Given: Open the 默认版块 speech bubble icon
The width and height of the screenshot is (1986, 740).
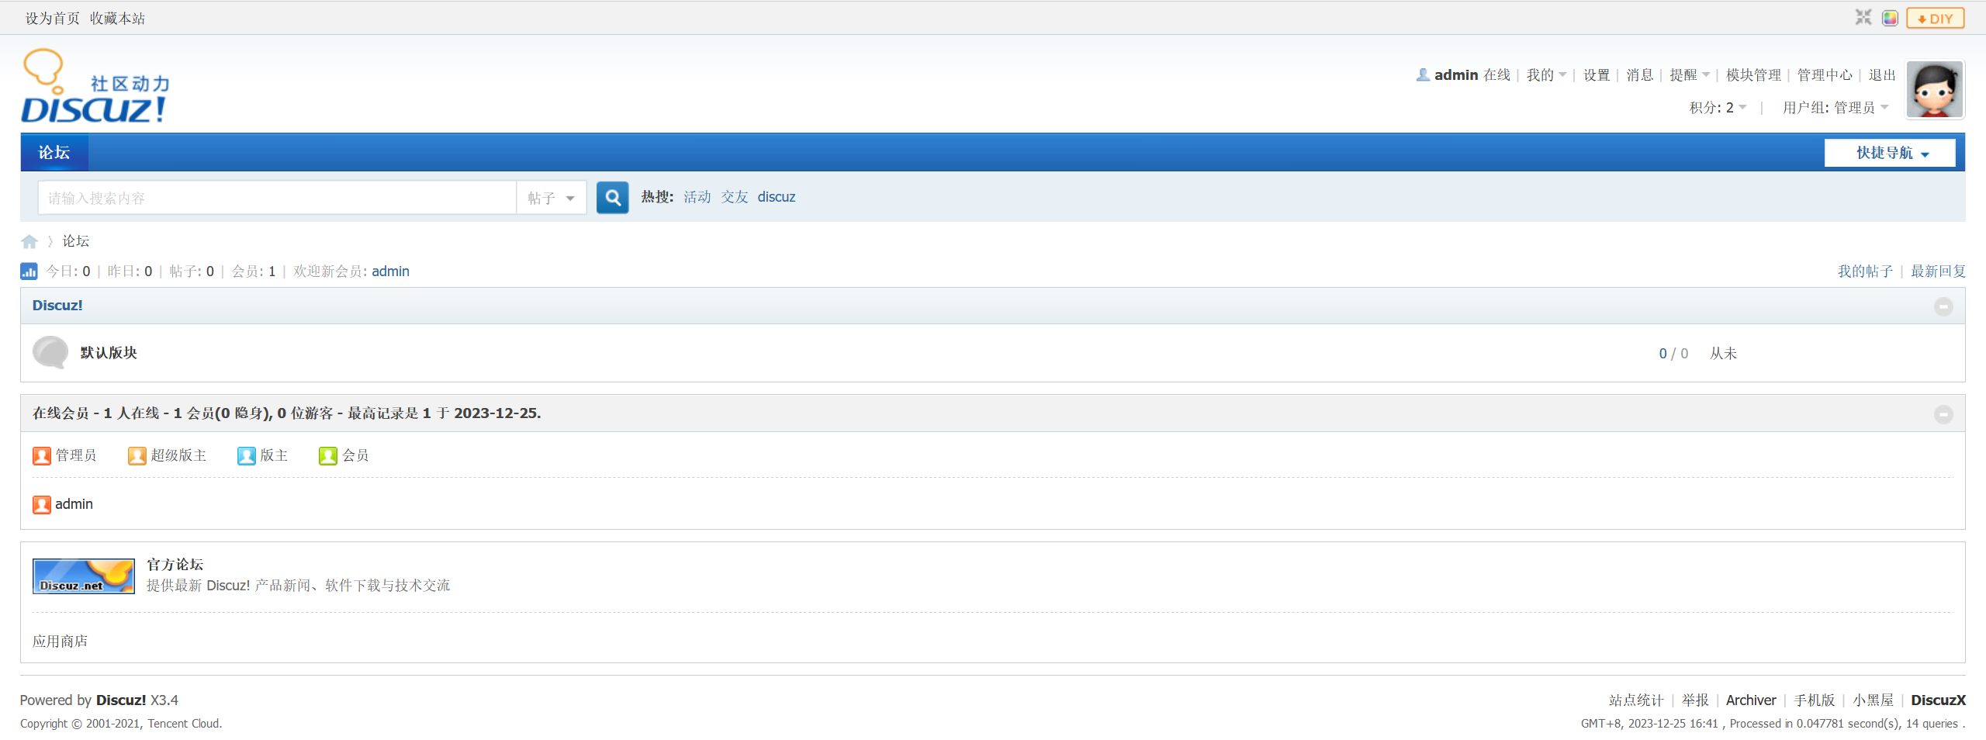Looking at the screenshot, I should pyautogui.click(x=50, y=352).
